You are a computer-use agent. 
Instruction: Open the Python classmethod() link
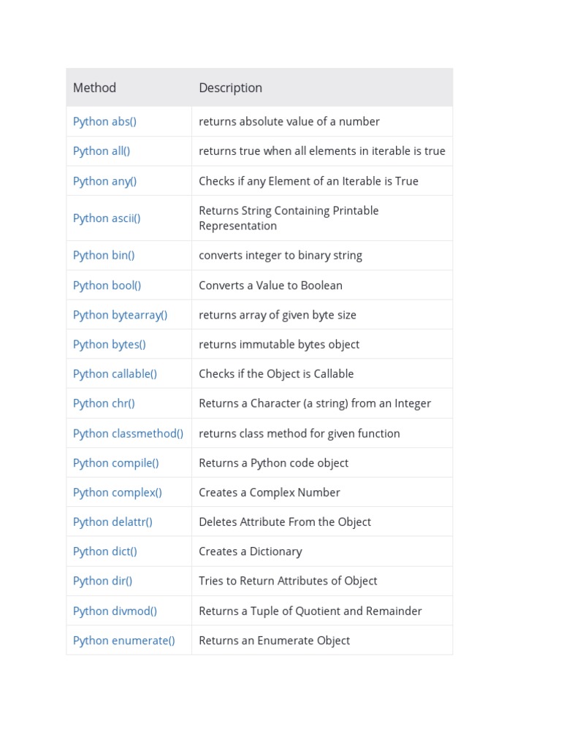pos(128,434)
